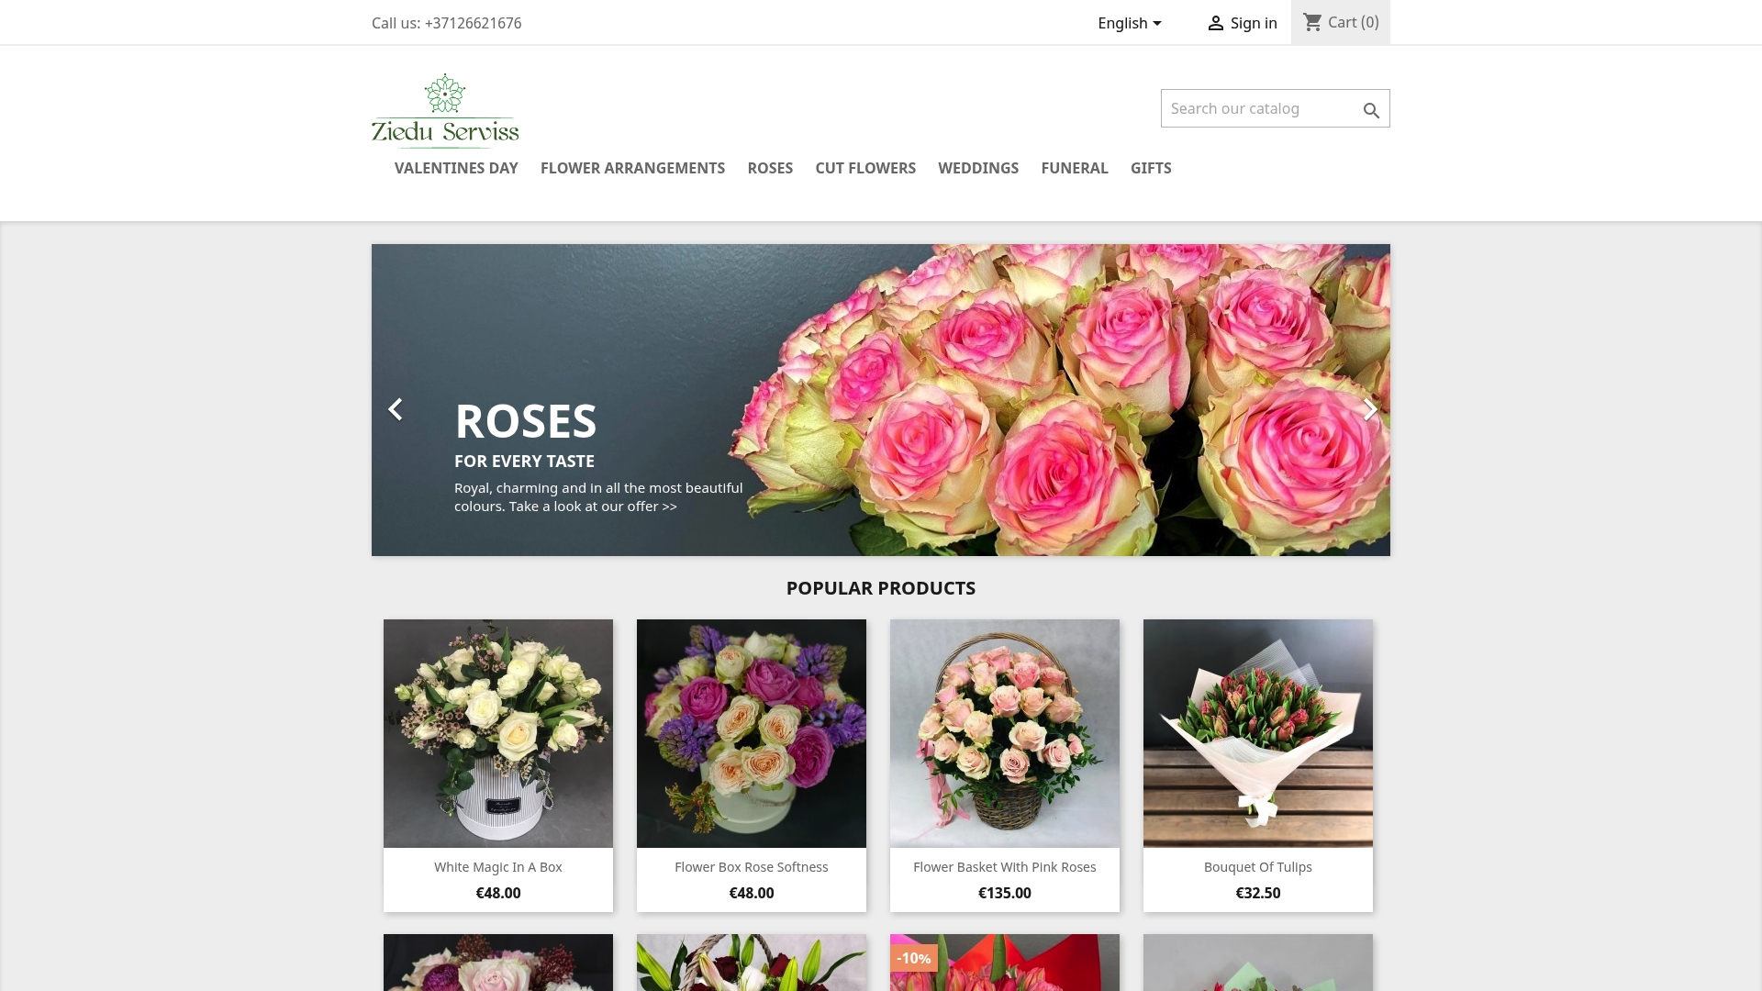The height and width of the screenshot is (991, 1762).
Task: Click the Sign in person icon
Action: point(1216,23)
